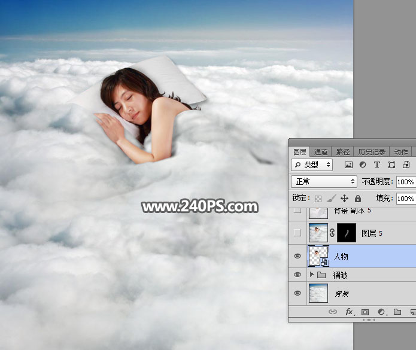The image size is (416, 350).
Task: Click Link layers icon at panel bottom
Action: click(332, 312)
